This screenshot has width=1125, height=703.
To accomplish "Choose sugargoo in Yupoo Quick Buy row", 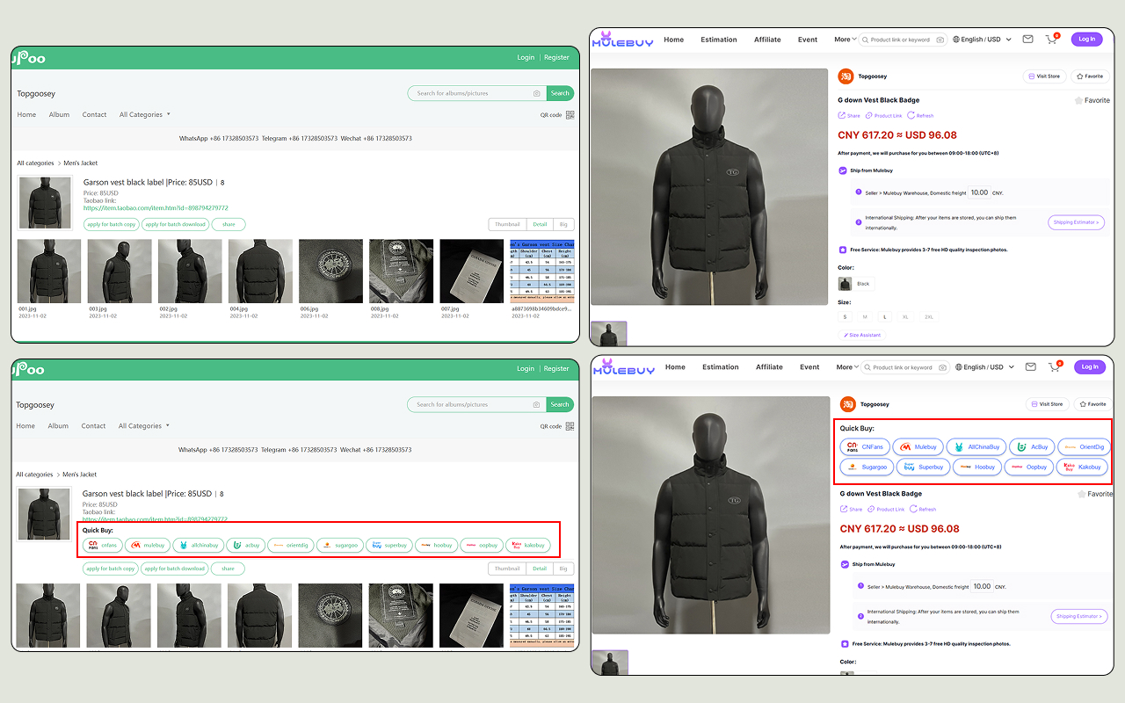I will 340,545.
